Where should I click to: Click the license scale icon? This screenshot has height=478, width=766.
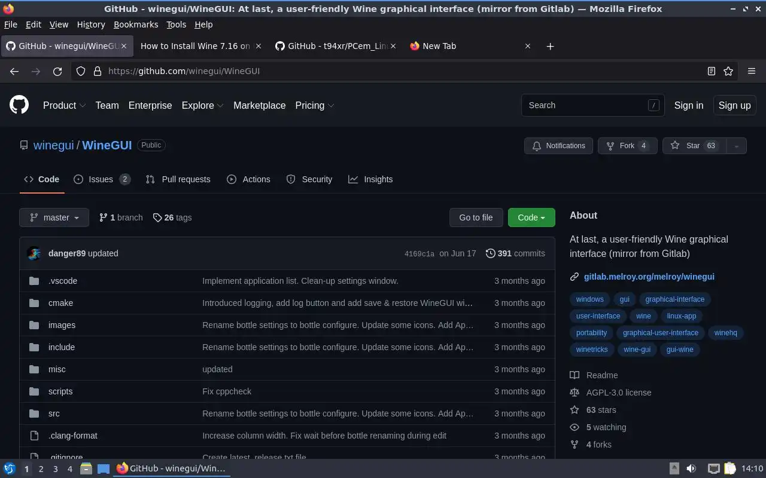[574, 393]
